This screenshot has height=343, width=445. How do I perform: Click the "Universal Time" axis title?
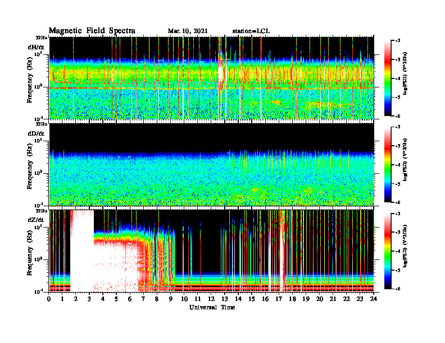[212, 307]
